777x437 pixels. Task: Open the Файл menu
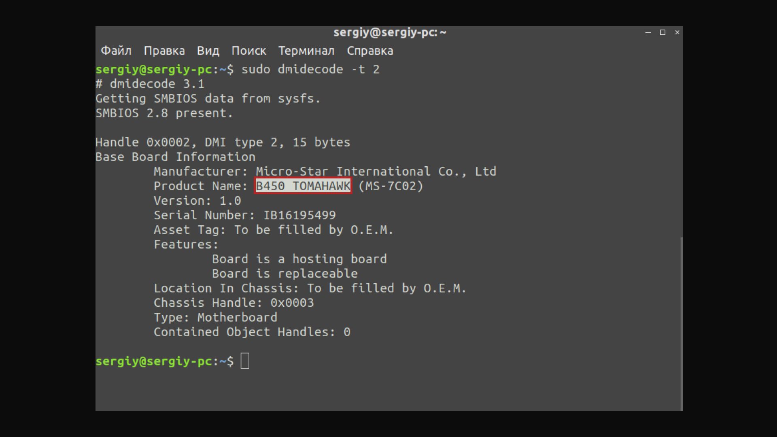point(116,51)
